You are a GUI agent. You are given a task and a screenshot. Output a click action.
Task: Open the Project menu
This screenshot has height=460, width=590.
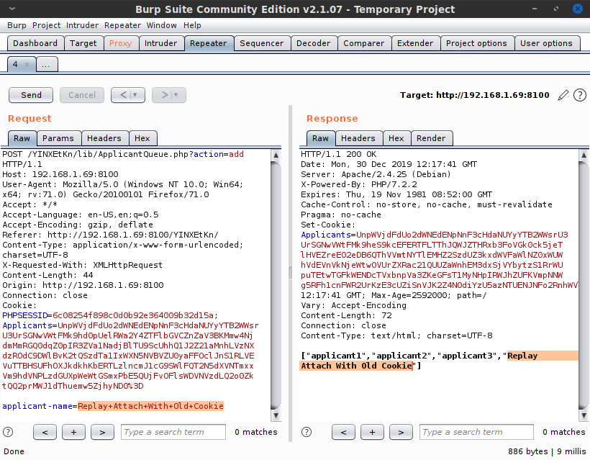[x=46, y=25]
